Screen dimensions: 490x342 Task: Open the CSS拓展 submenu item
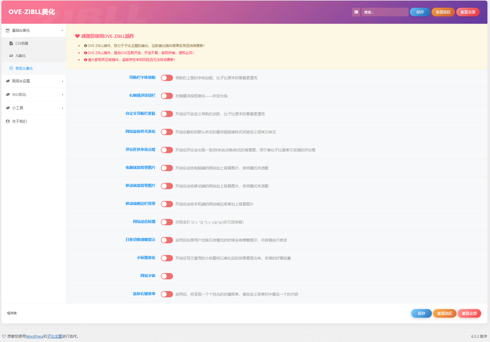tap(34, 43)
